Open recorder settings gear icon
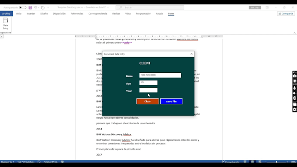The height and width of the screenshot is (167, 297). pos(294,109)
